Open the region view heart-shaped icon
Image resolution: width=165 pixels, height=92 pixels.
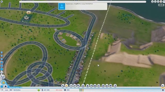coord(3,77)
